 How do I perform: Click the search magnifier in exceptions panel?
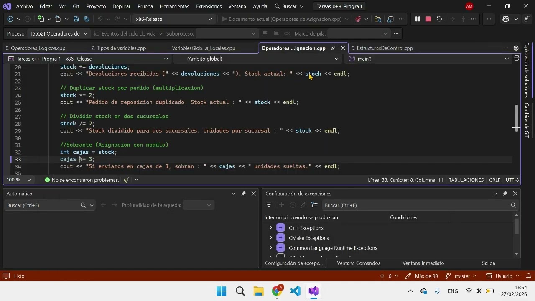(x=513, y=205)
